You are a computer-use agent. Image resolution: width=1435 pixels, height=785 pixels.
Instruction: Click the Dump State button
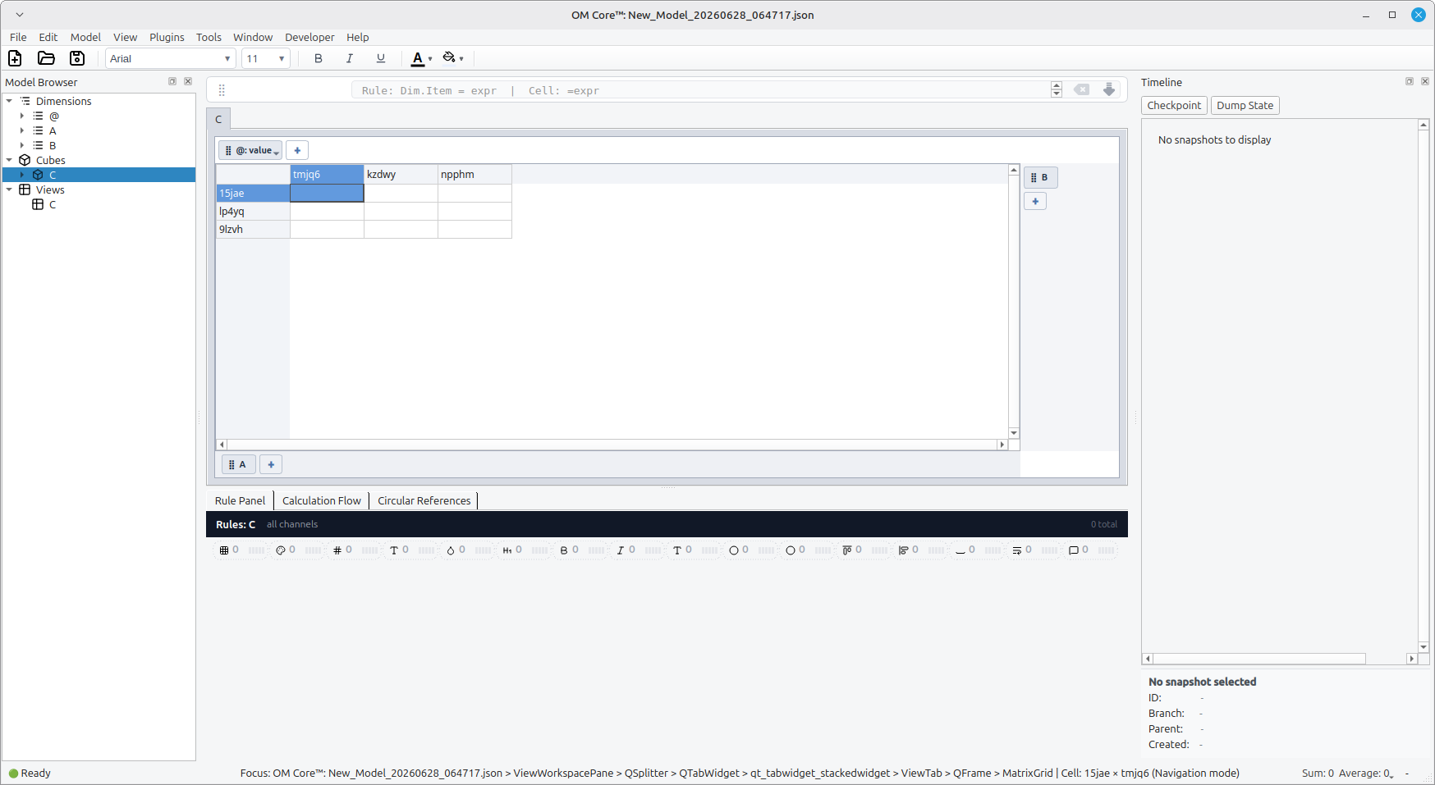(1245, 105)
